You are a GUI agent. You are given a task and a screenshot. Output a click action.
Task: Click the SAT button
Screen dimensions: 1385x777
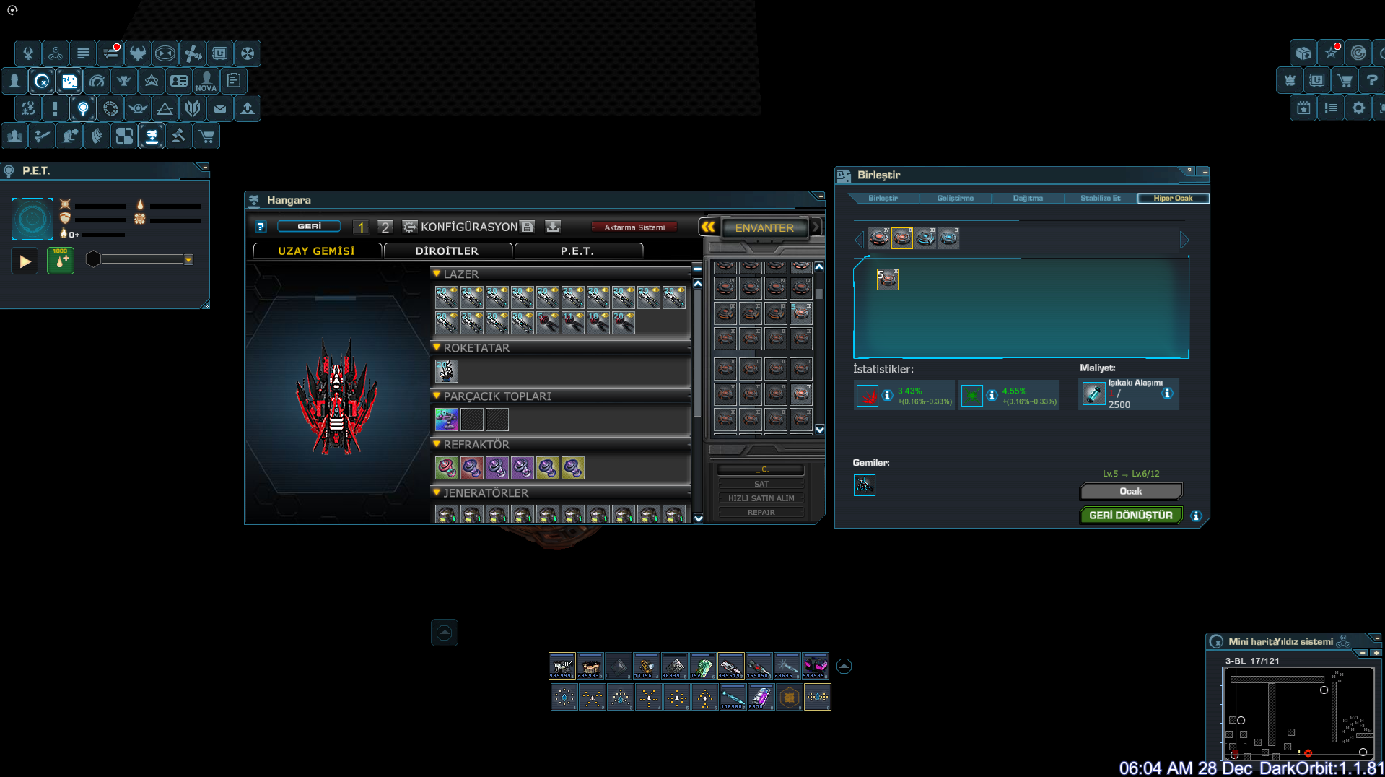pyautogui.click(x=761, y=484)
